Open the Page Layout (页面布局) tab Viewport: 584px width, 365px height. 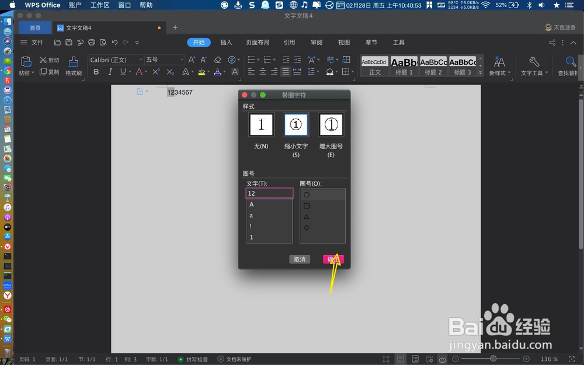point(258,43)
